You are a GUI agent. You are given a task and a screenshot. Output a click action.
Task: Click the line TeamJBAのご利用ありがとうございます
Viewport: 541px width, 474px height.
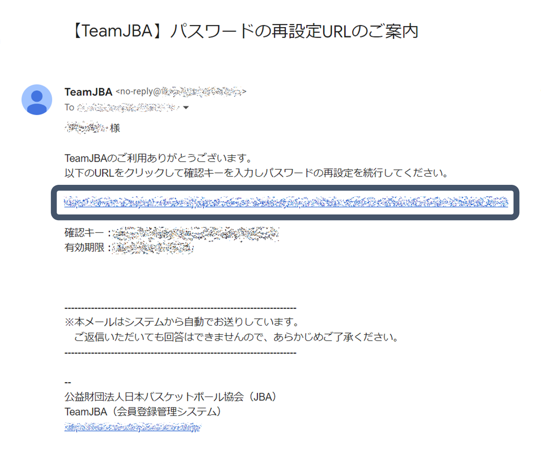pyautogui.click(x=158, y=158)
